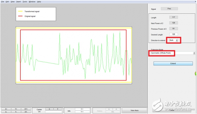Image resolution: width=197 pixels, height=114 pixels.
Task: Select the Symmetric (Whole-Point) combo box
Action: coord(172,53)
